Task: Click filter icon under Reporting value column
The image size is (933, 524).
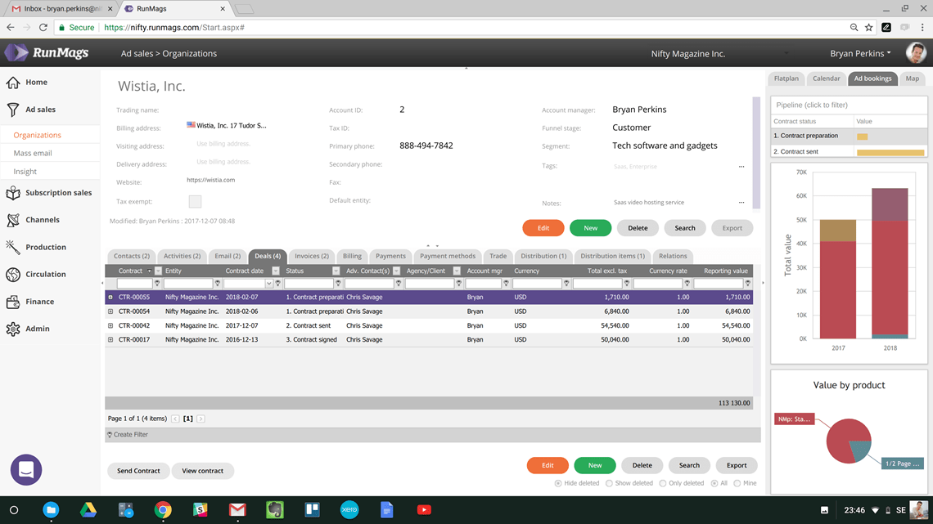Action: pyautogui.click(x=748, y=284)
